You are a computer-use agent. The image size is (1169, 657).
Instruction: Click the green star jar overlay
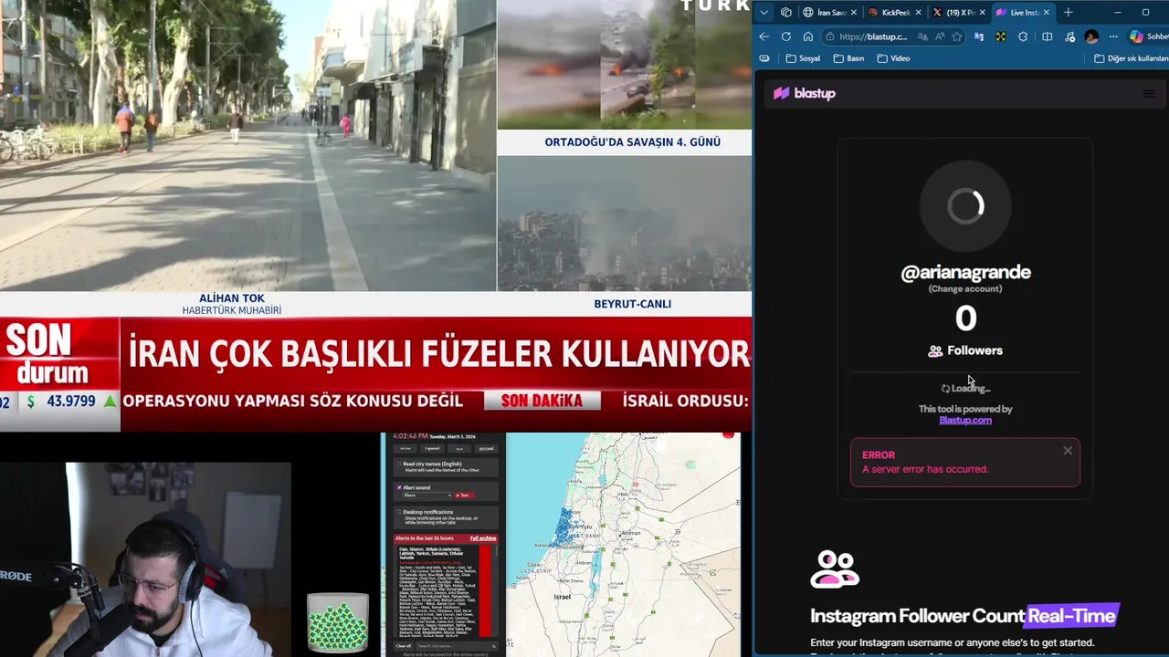tap(338, 622)
